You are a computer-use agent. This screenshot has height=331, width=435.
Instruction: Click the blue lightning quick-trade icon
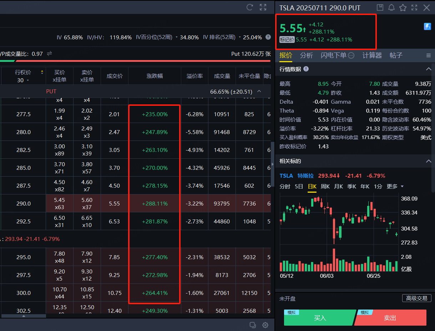[427, 26]
